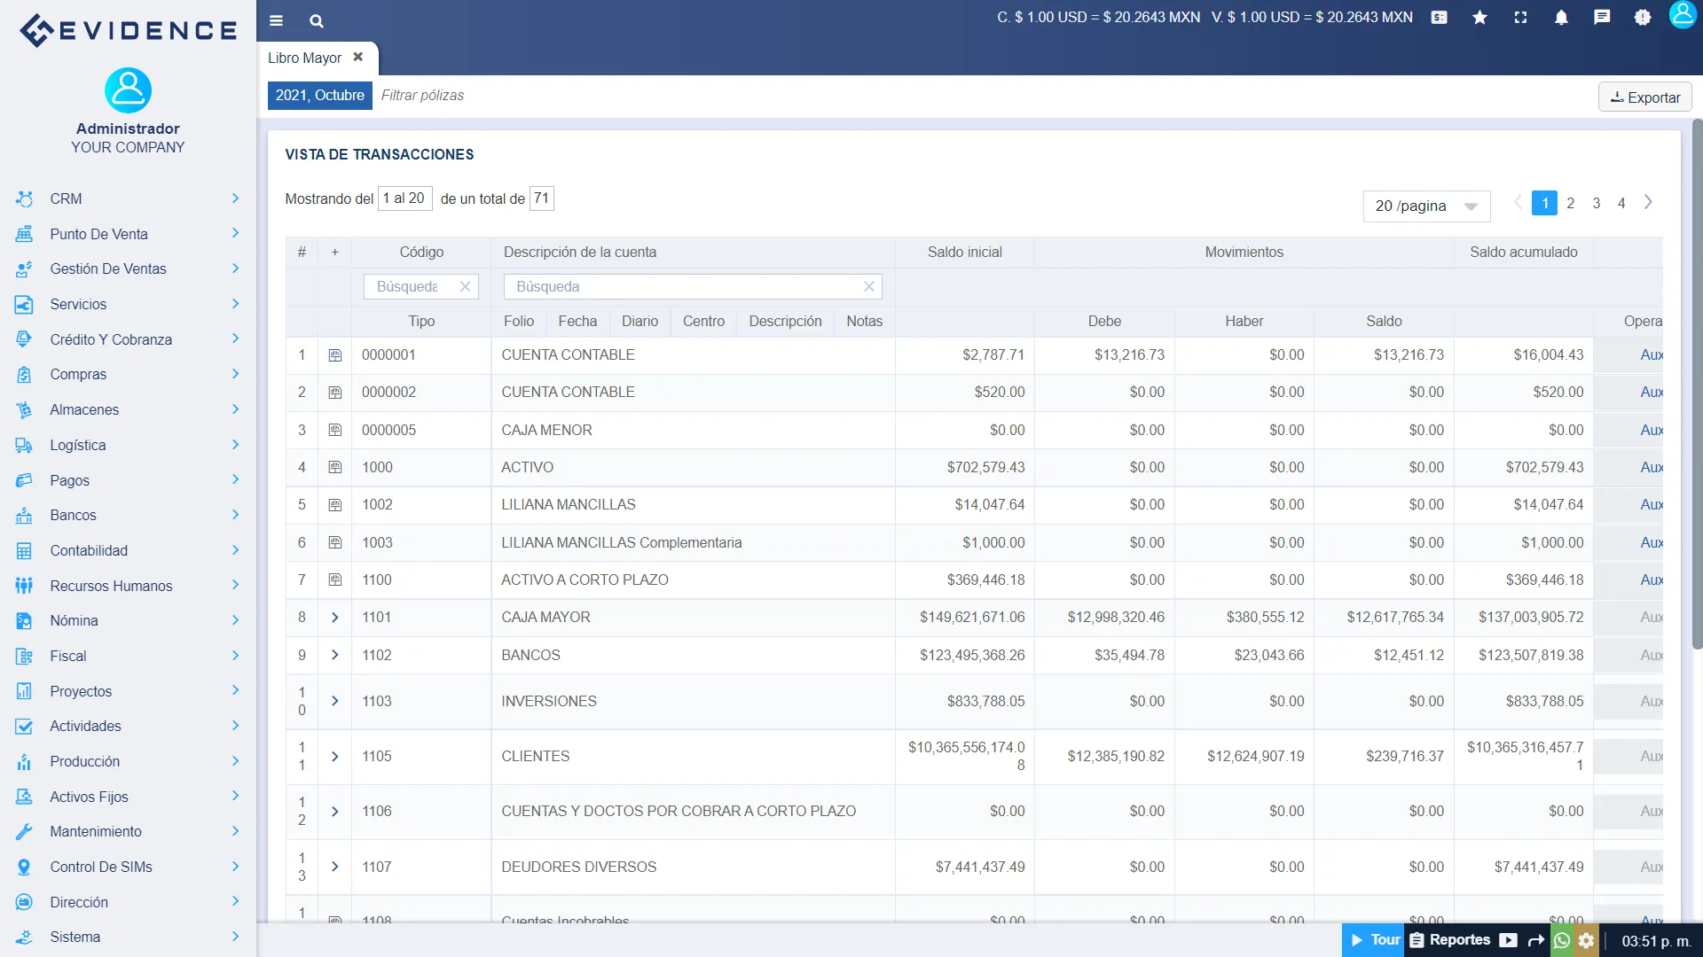Clear the Descripción search field
Viewport: 1703px width, 957px height.
point(869,286)
